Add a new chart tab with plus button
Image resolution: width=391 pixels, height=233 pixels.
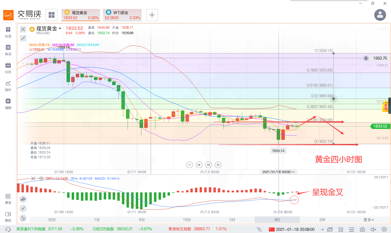[152, 15]
